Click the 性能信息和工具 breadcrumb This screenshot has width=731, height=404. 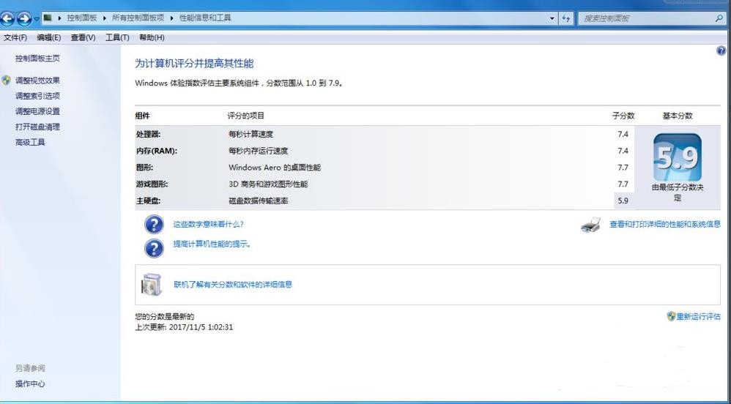click(x=205, y=18)
